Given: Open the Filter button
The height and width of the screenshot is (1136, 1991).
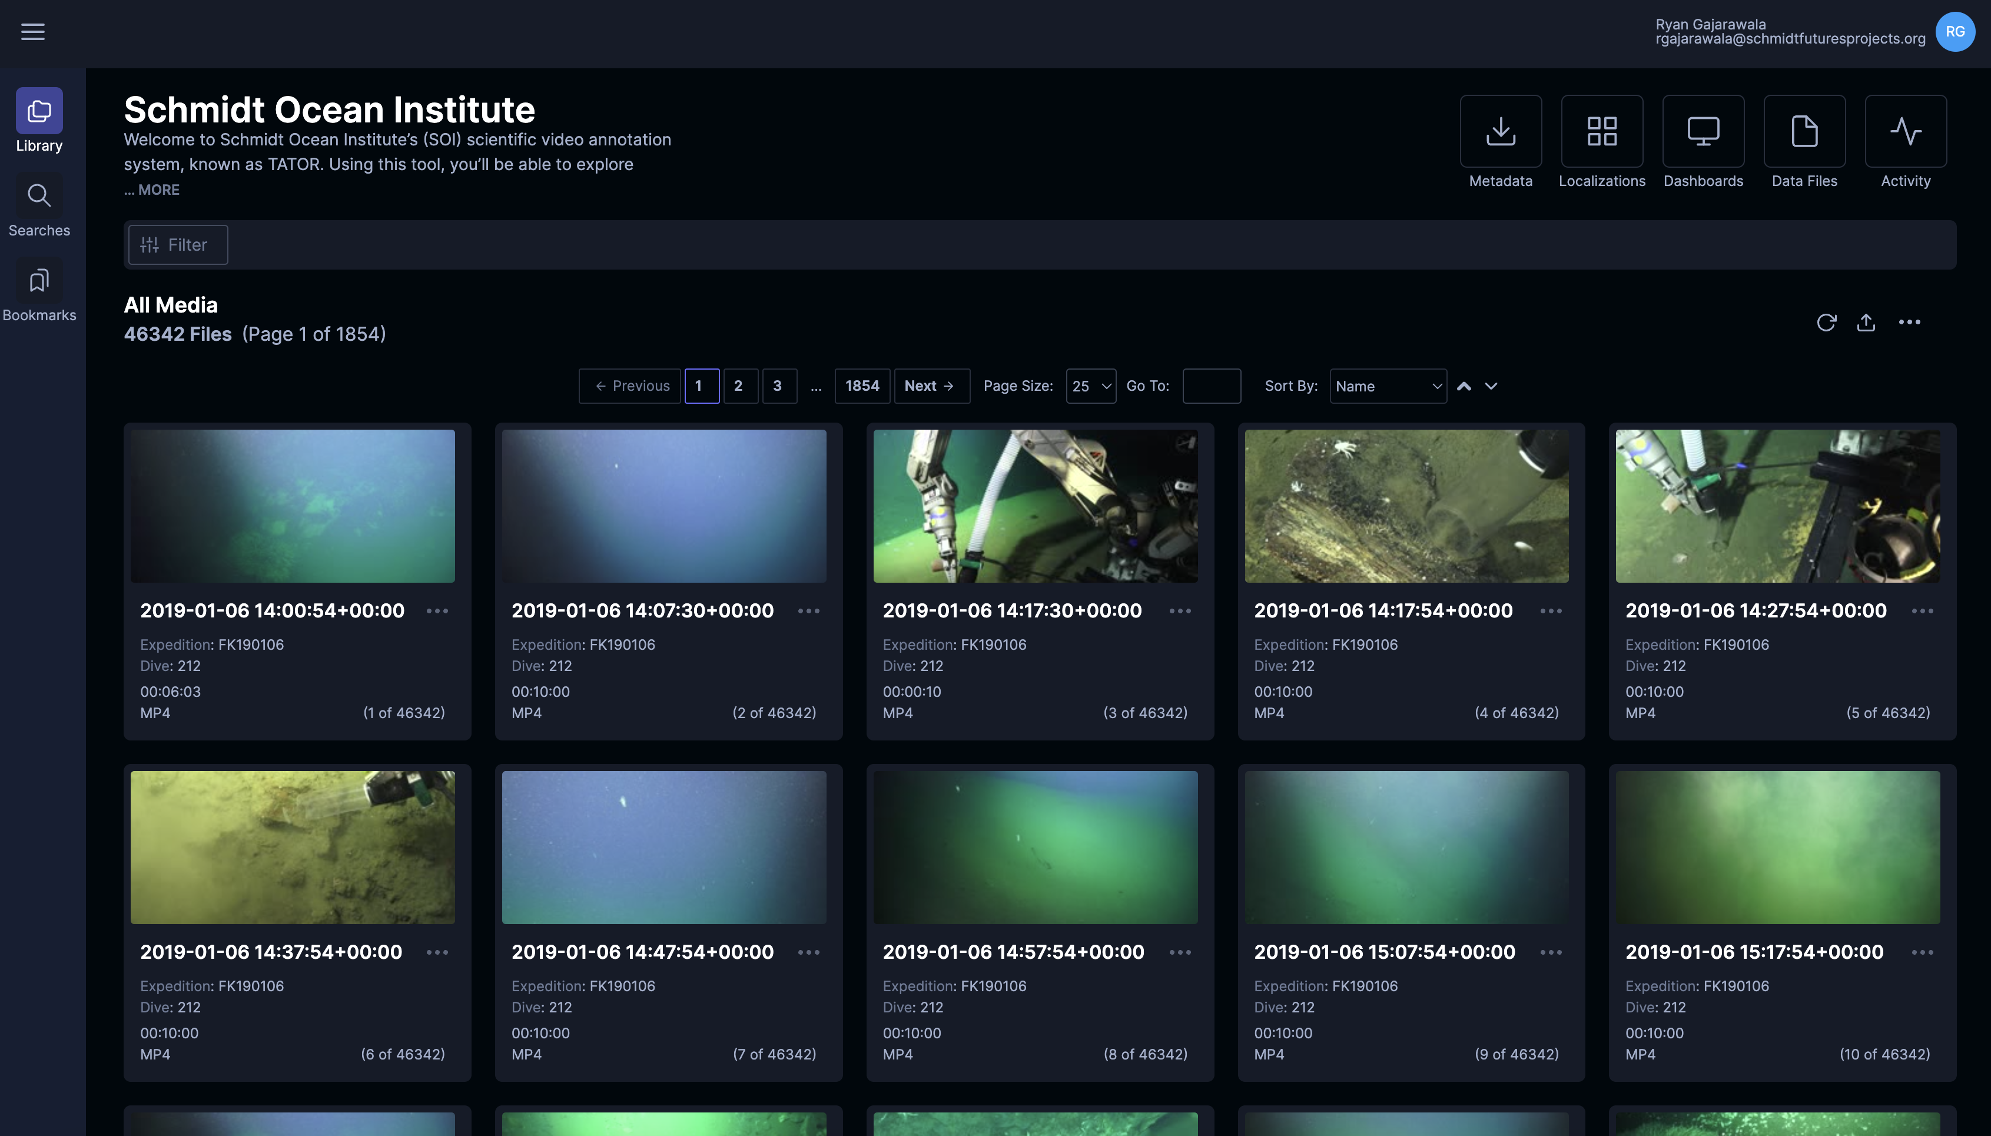Looking at the screenshot, I should [x=177, y=245].
